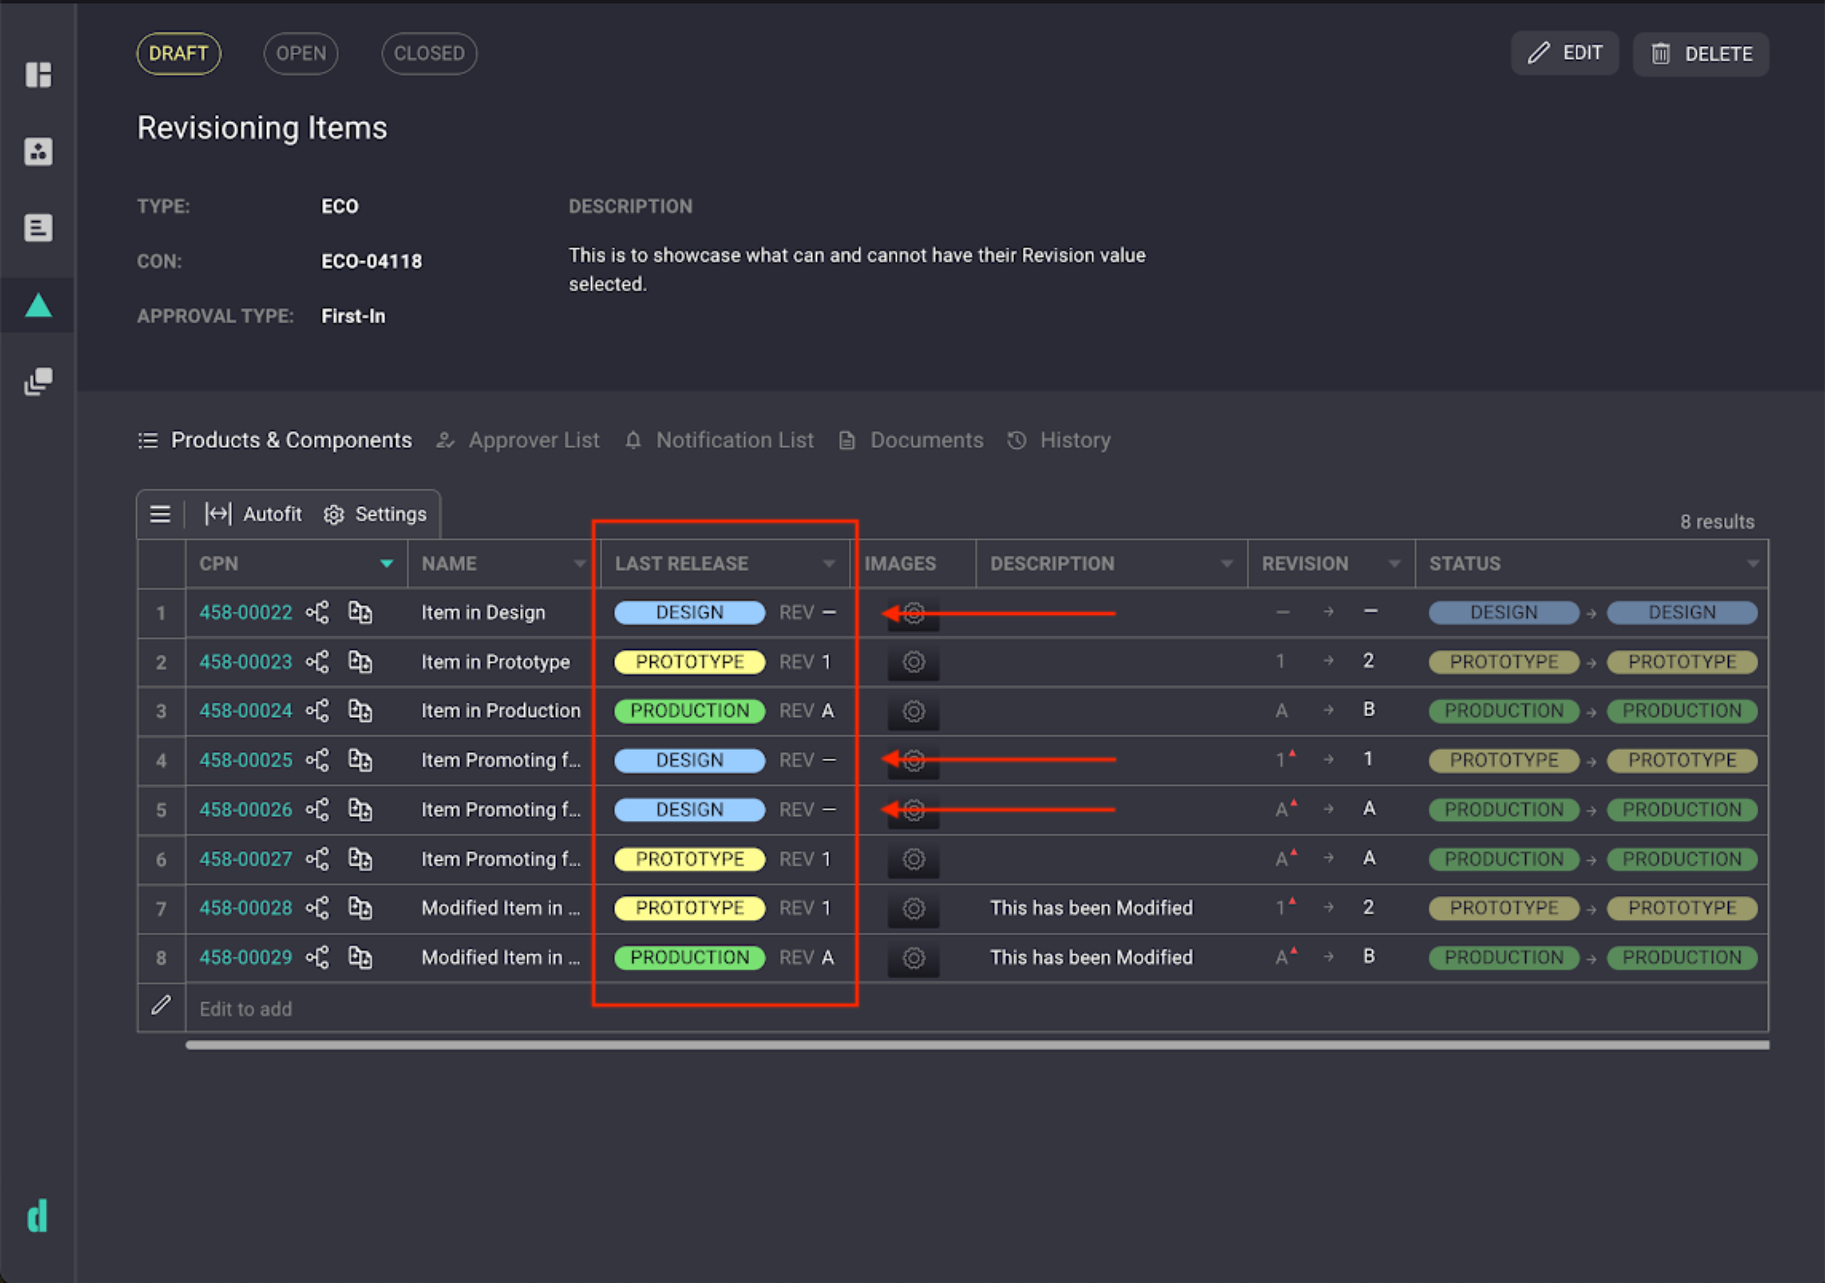Select the CLOSED status pill
The width and height of the screenshot is (1825, 1283).
click(429, 53)
